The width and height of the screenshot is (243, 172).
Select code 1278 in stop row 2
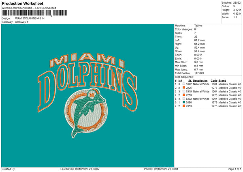coord(214,88)
